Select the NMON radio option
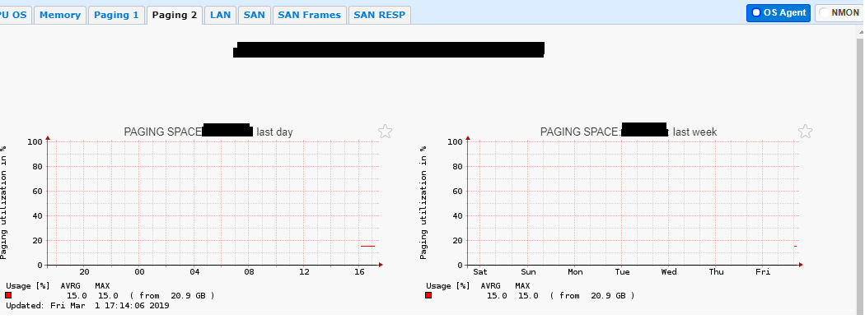The width and height of the screenshot is (865, 319). [x=839, y=12]
